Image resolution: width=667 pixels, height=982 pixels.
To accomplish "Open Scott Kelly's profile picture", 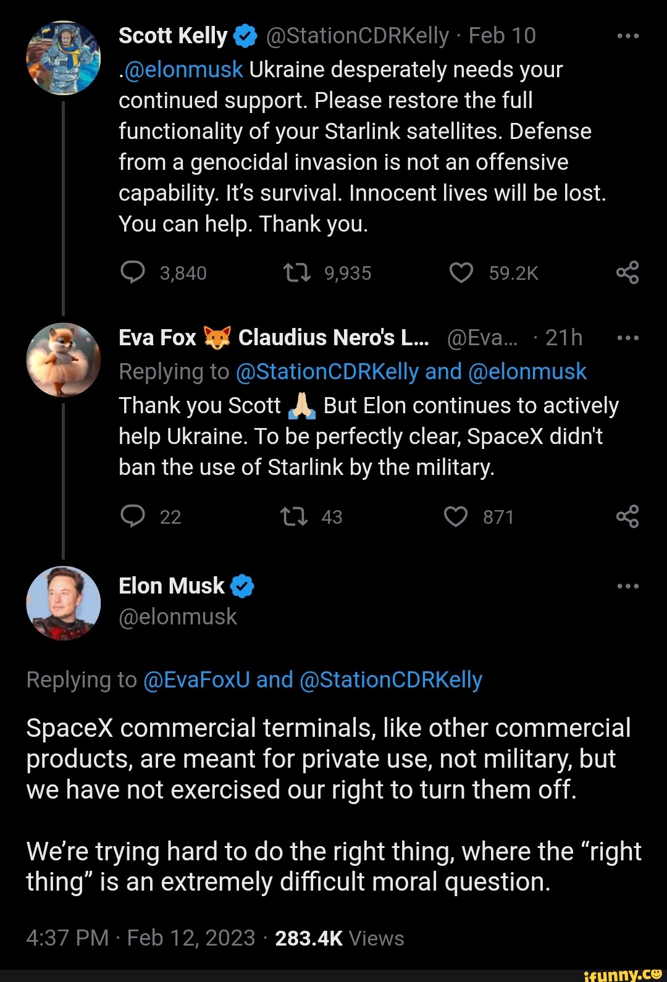I will point(63,58).
